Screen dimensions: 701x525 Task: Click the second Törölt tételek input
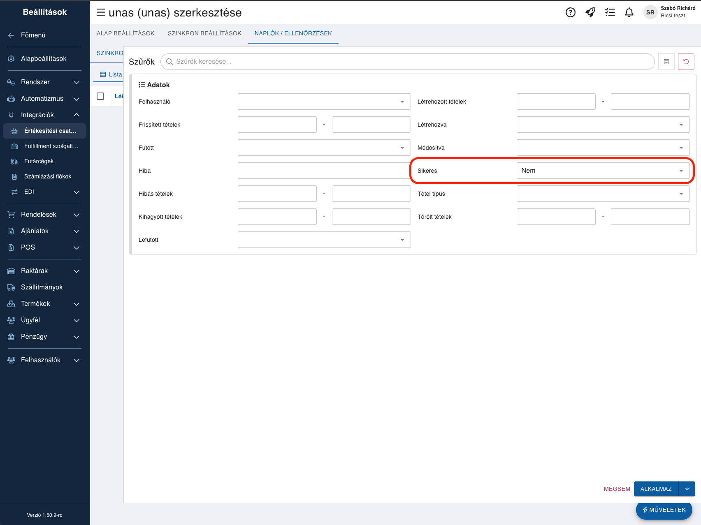(650, 217)
